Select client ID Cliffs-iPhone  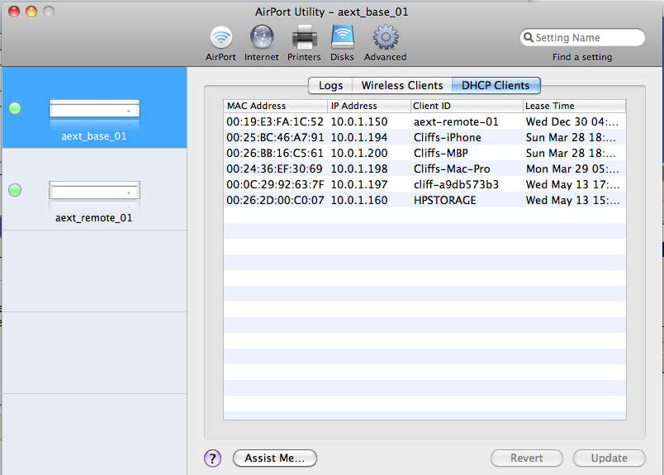(x=447, y=138)
